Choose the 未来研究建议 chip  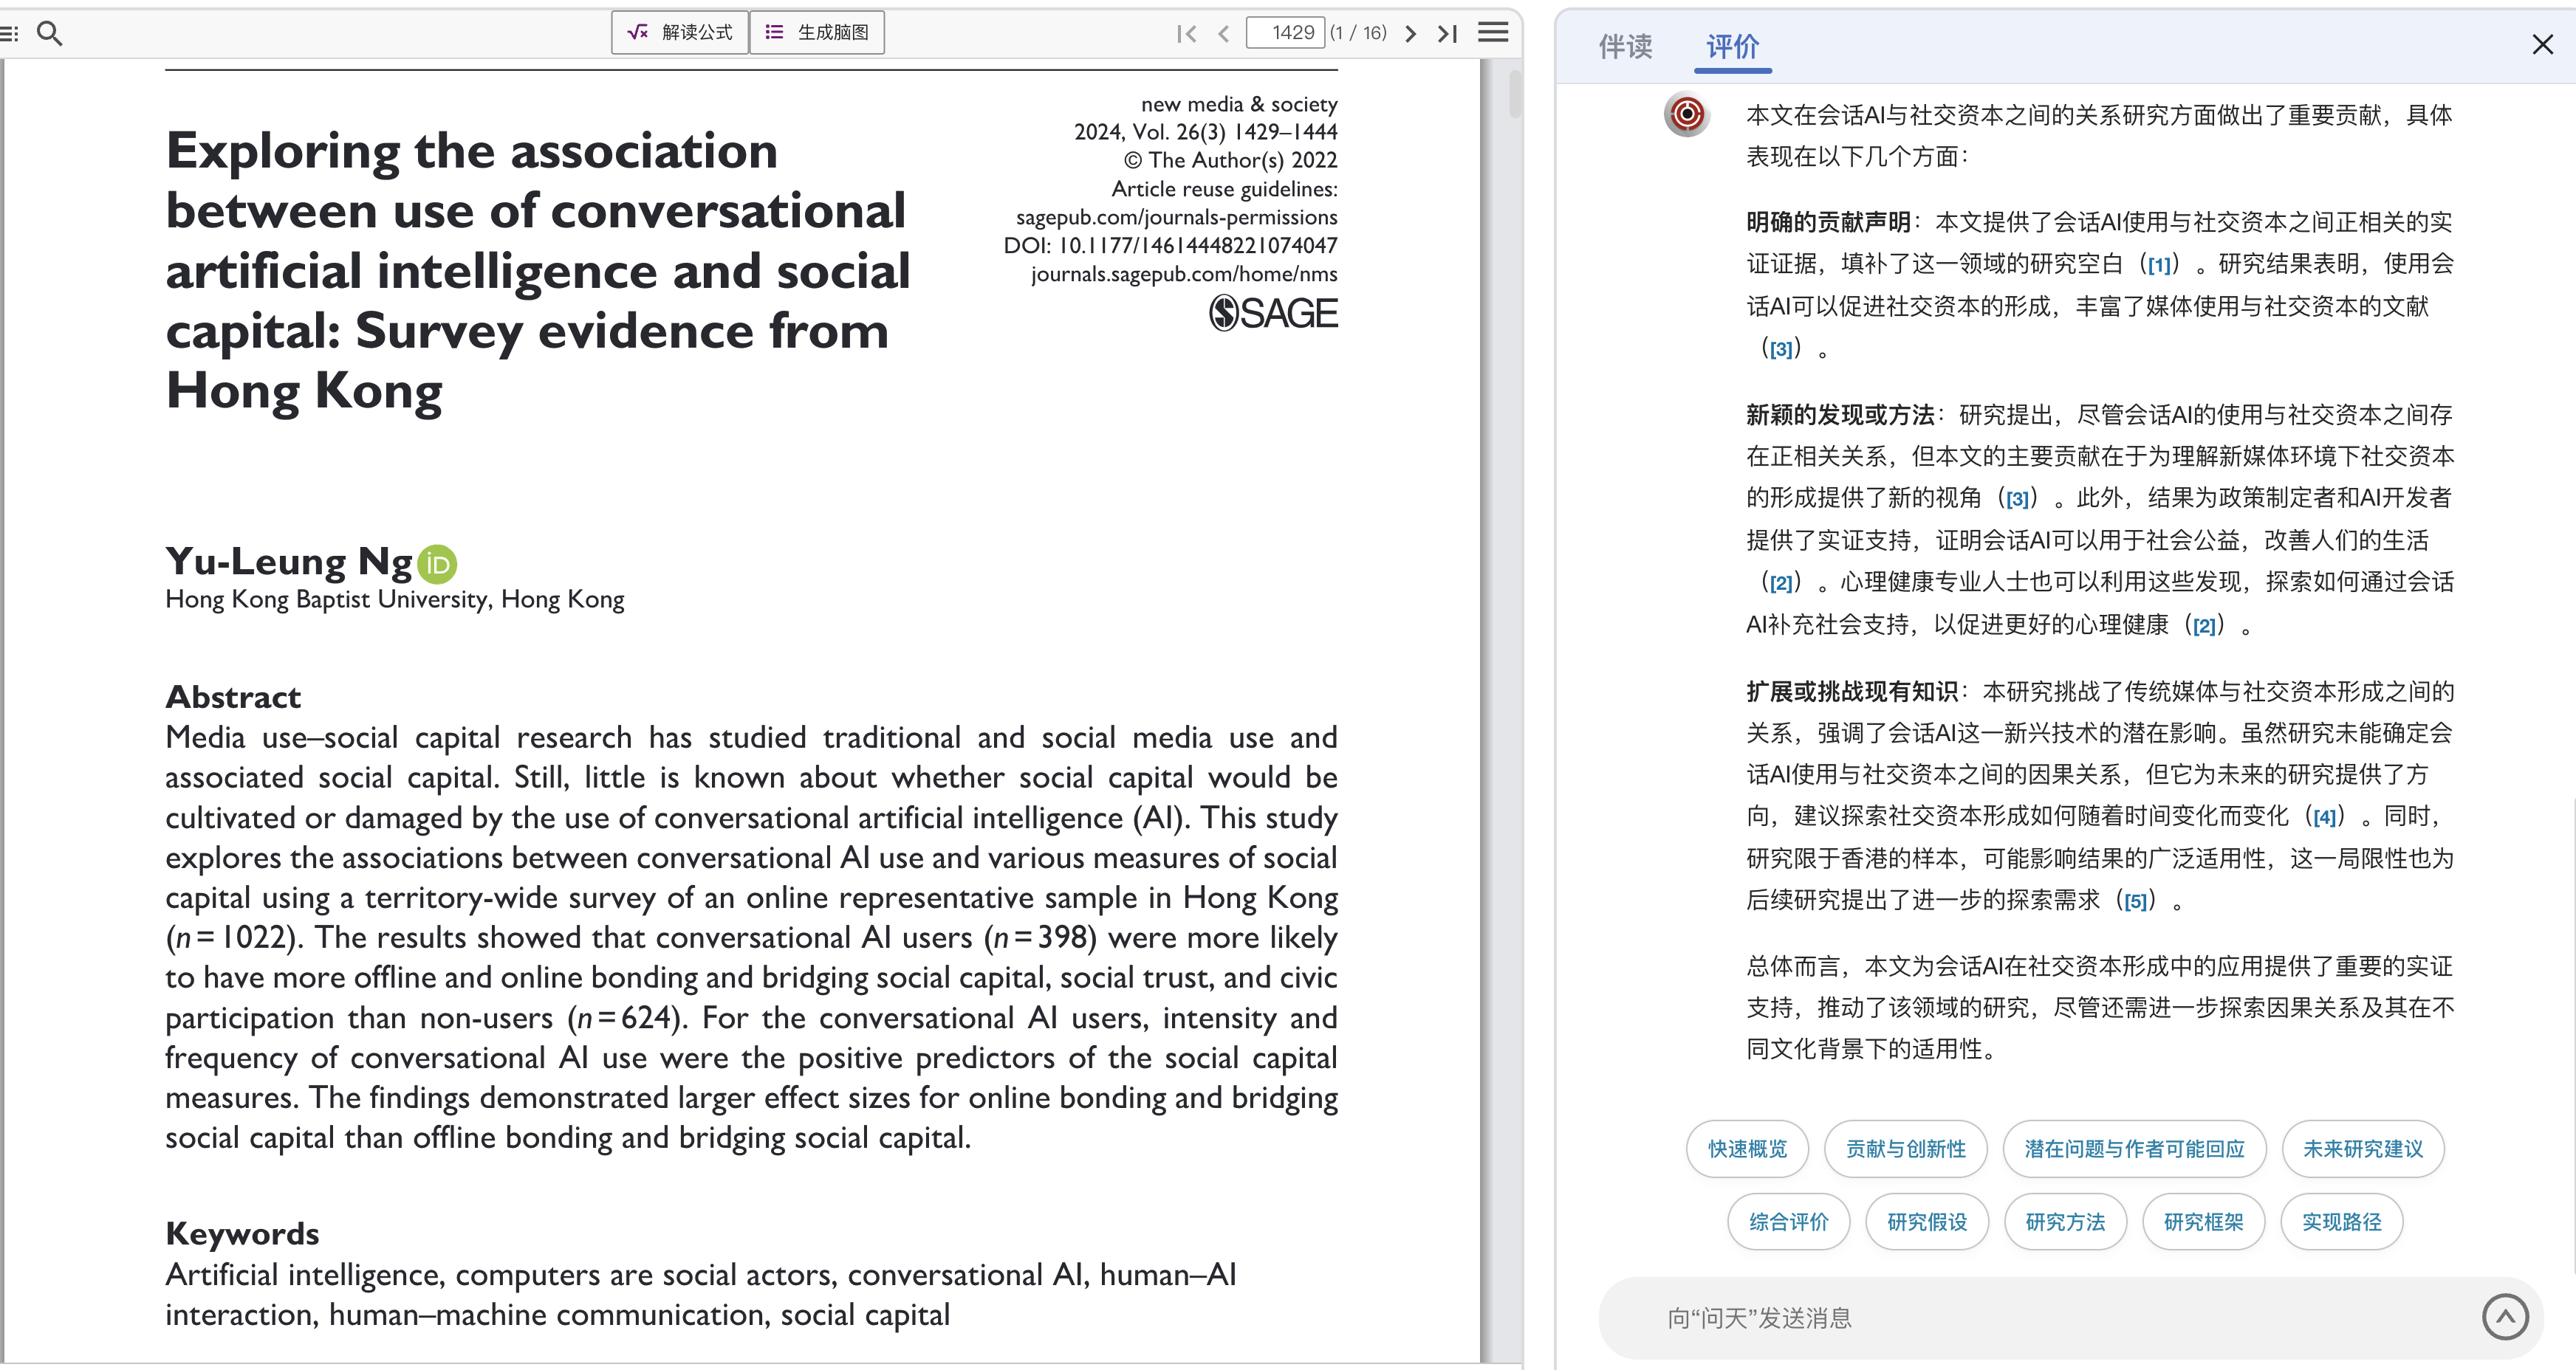(x=2363, y=1148)
